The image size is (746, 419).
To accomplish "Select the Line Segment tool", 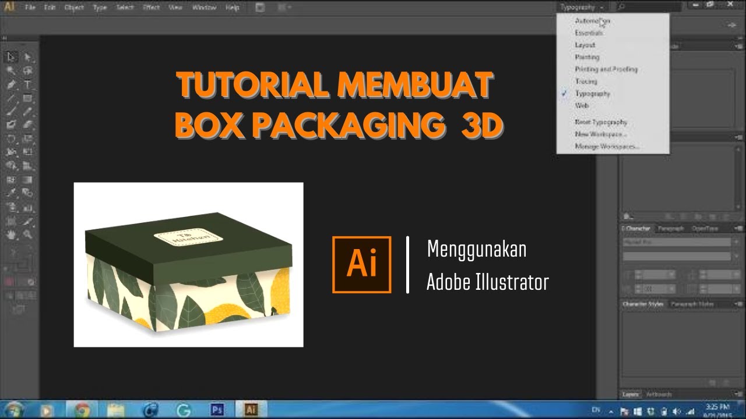I will [x=11, y=98].
